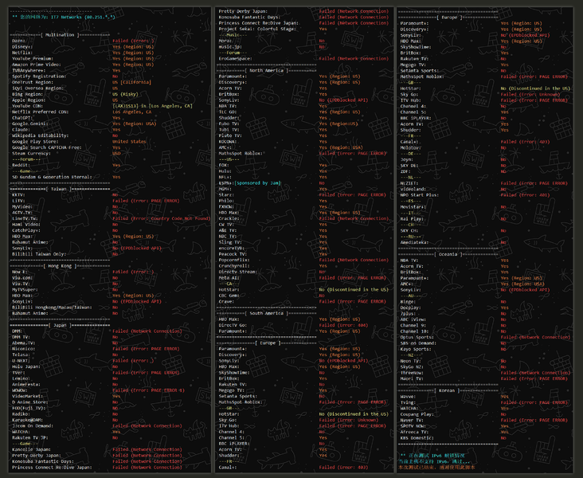Image resolution: width=583 pixels, height=478 pixels.
Task: Select the 'Kayo Sports:' label
Action: (x=416, y=349)
